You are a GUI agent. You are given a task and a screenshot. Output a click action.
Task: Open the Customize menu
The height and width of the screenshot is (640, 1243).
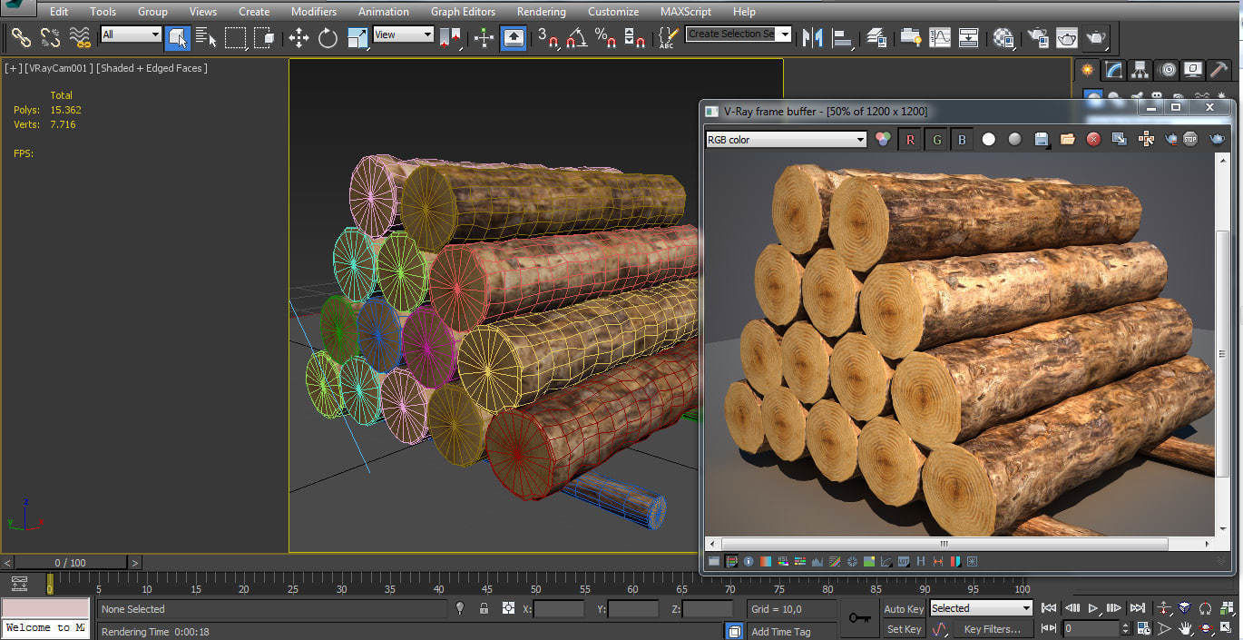[x=613, y=12]
